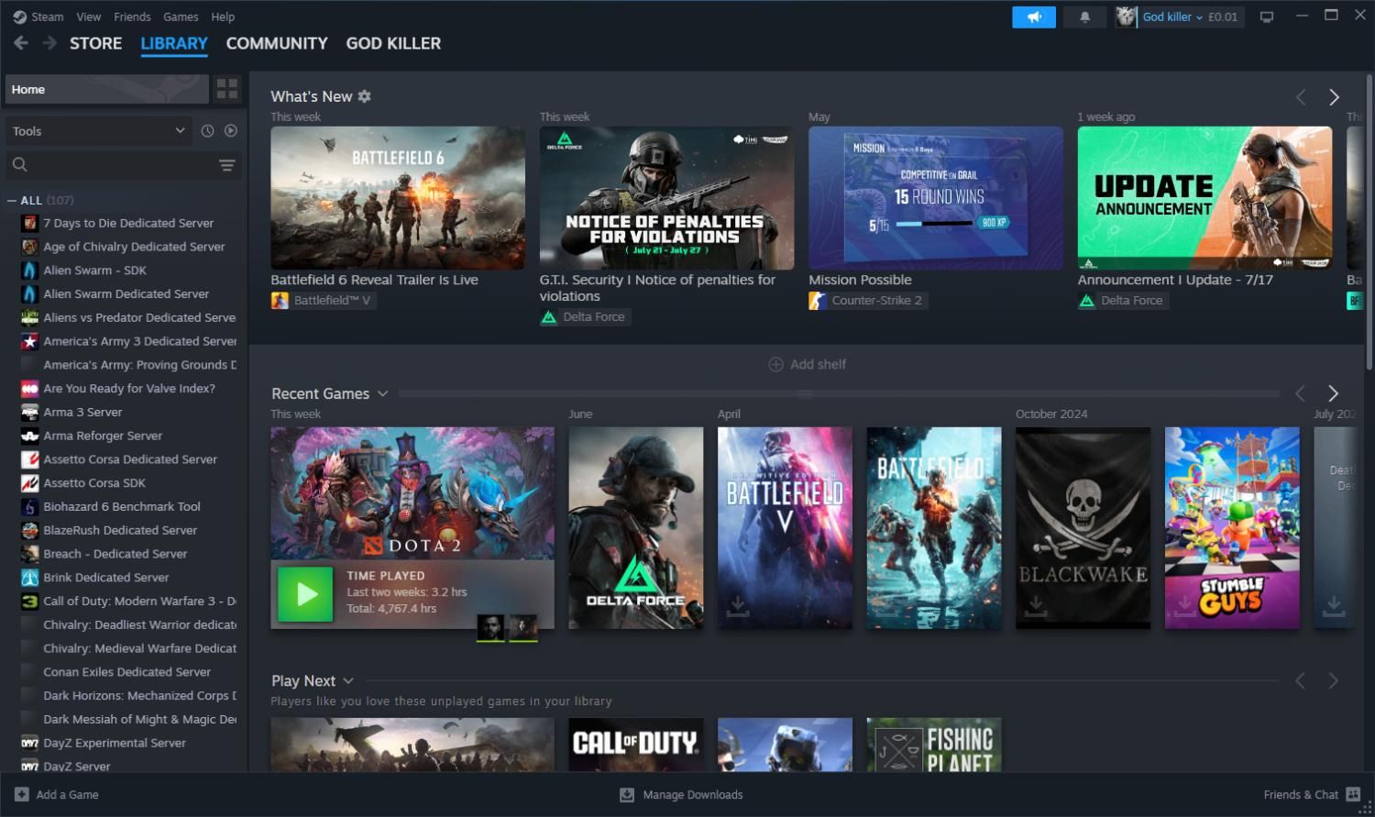Image resolution: width=1375 pixels, height=817 pixels.
Task: Open the notifications bell
Action: pyautogui.click(x=1084, y=17)
